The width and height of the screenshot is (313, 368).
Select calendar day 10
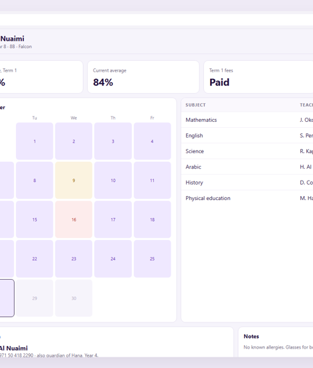coord(113,180)
